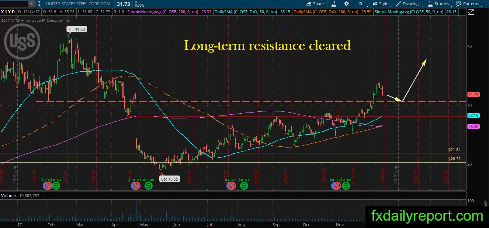489x228 pixels.
Task: Click the Volume panel label
Action: [x=9, y=196]
